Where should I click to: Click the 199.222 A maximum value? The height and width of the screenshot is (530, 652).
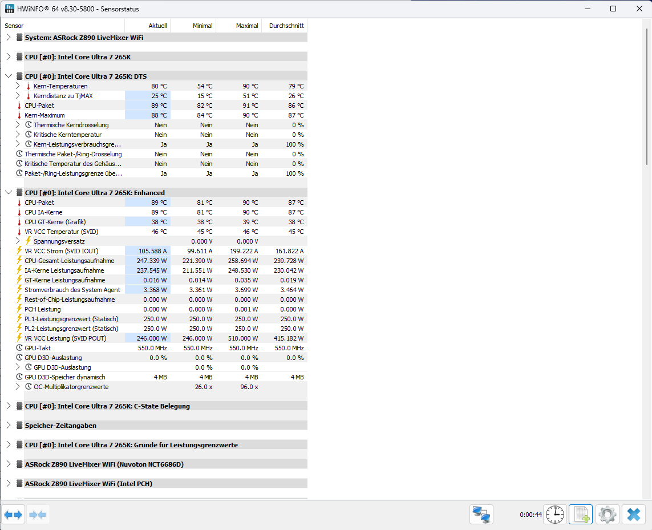click(244, 251)
